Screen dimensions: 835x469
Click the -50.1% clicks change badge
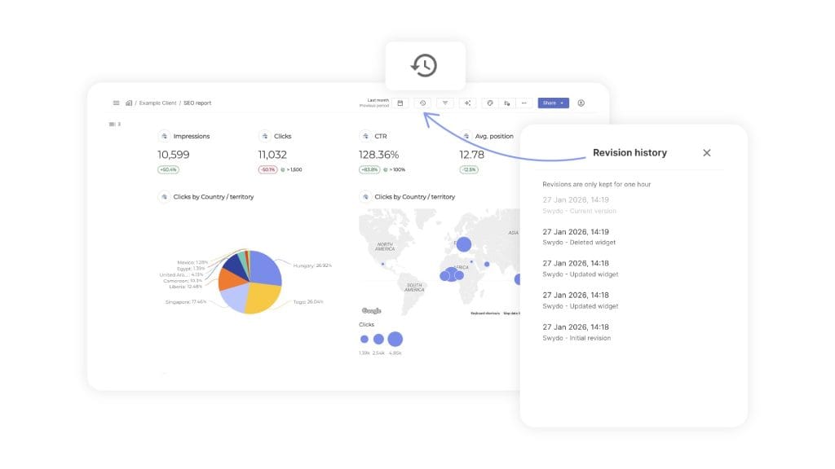pyautogui.click(x=267, y=169)
